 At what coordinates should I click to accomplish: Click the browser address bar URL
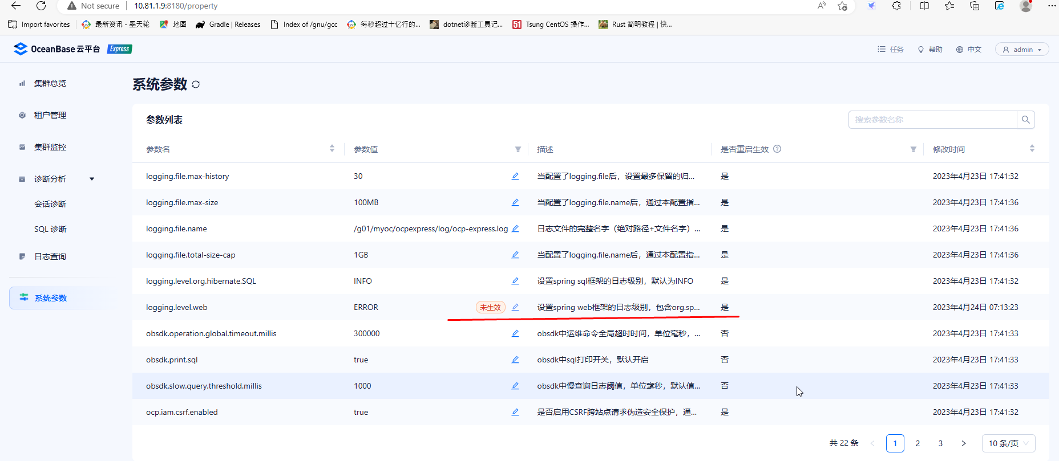tap(176, 6)
